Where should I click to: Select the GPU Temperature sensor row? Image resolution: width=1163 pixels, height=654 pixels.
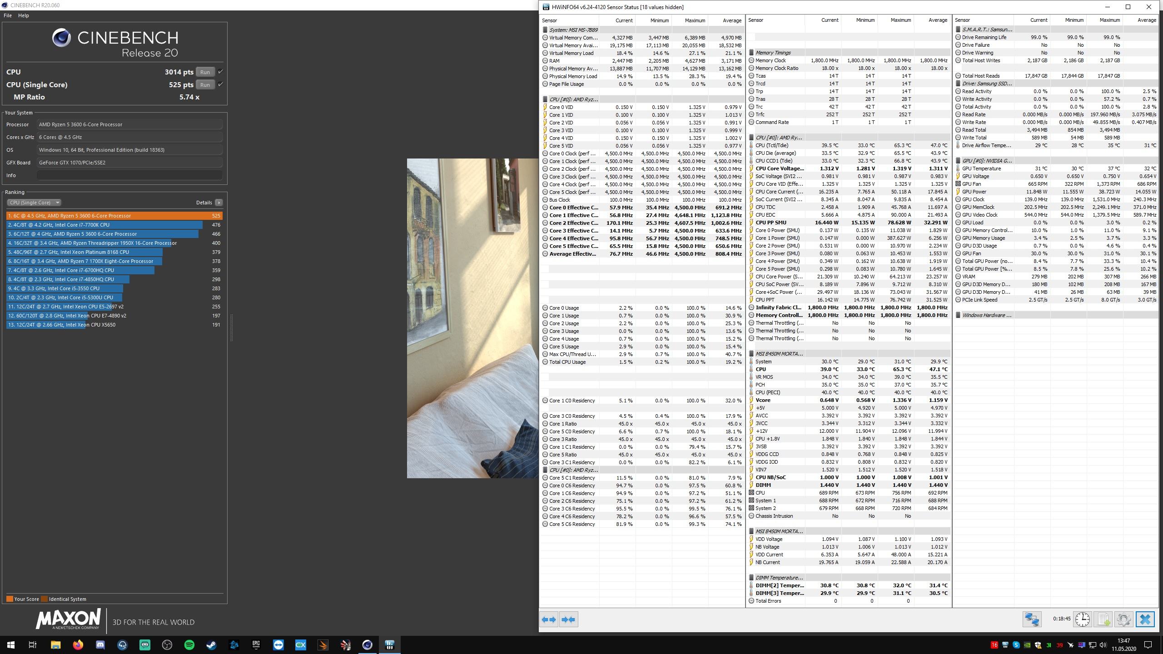(1056, 168)
